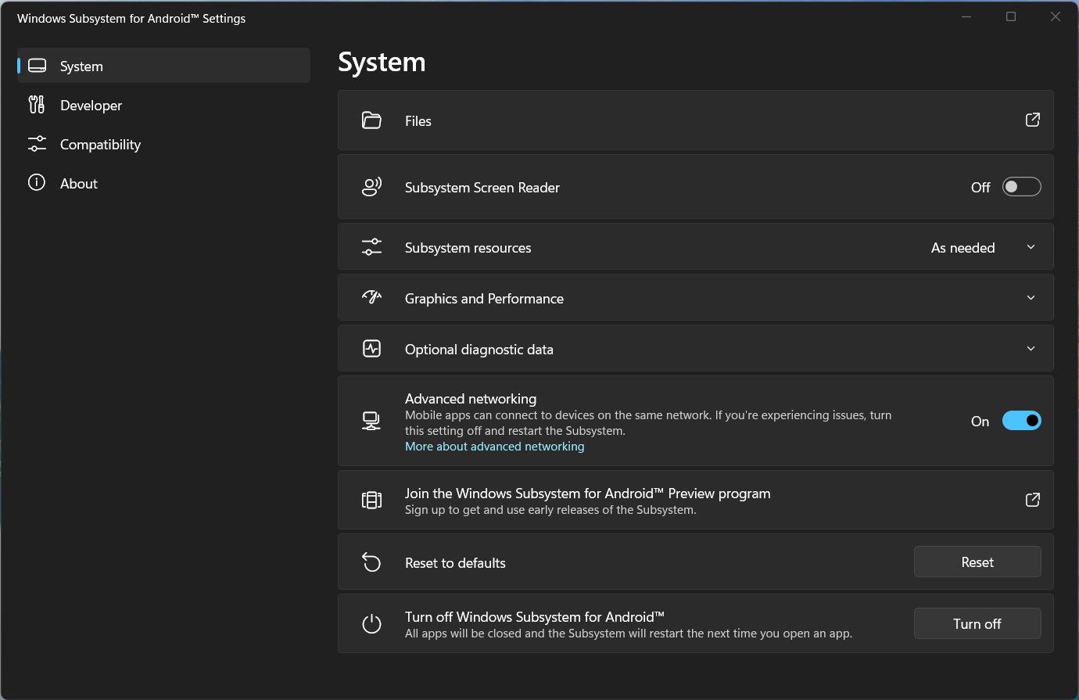1079x700 pixels.
Task: Click the Files folder icon
Action: tap(371, 120)
